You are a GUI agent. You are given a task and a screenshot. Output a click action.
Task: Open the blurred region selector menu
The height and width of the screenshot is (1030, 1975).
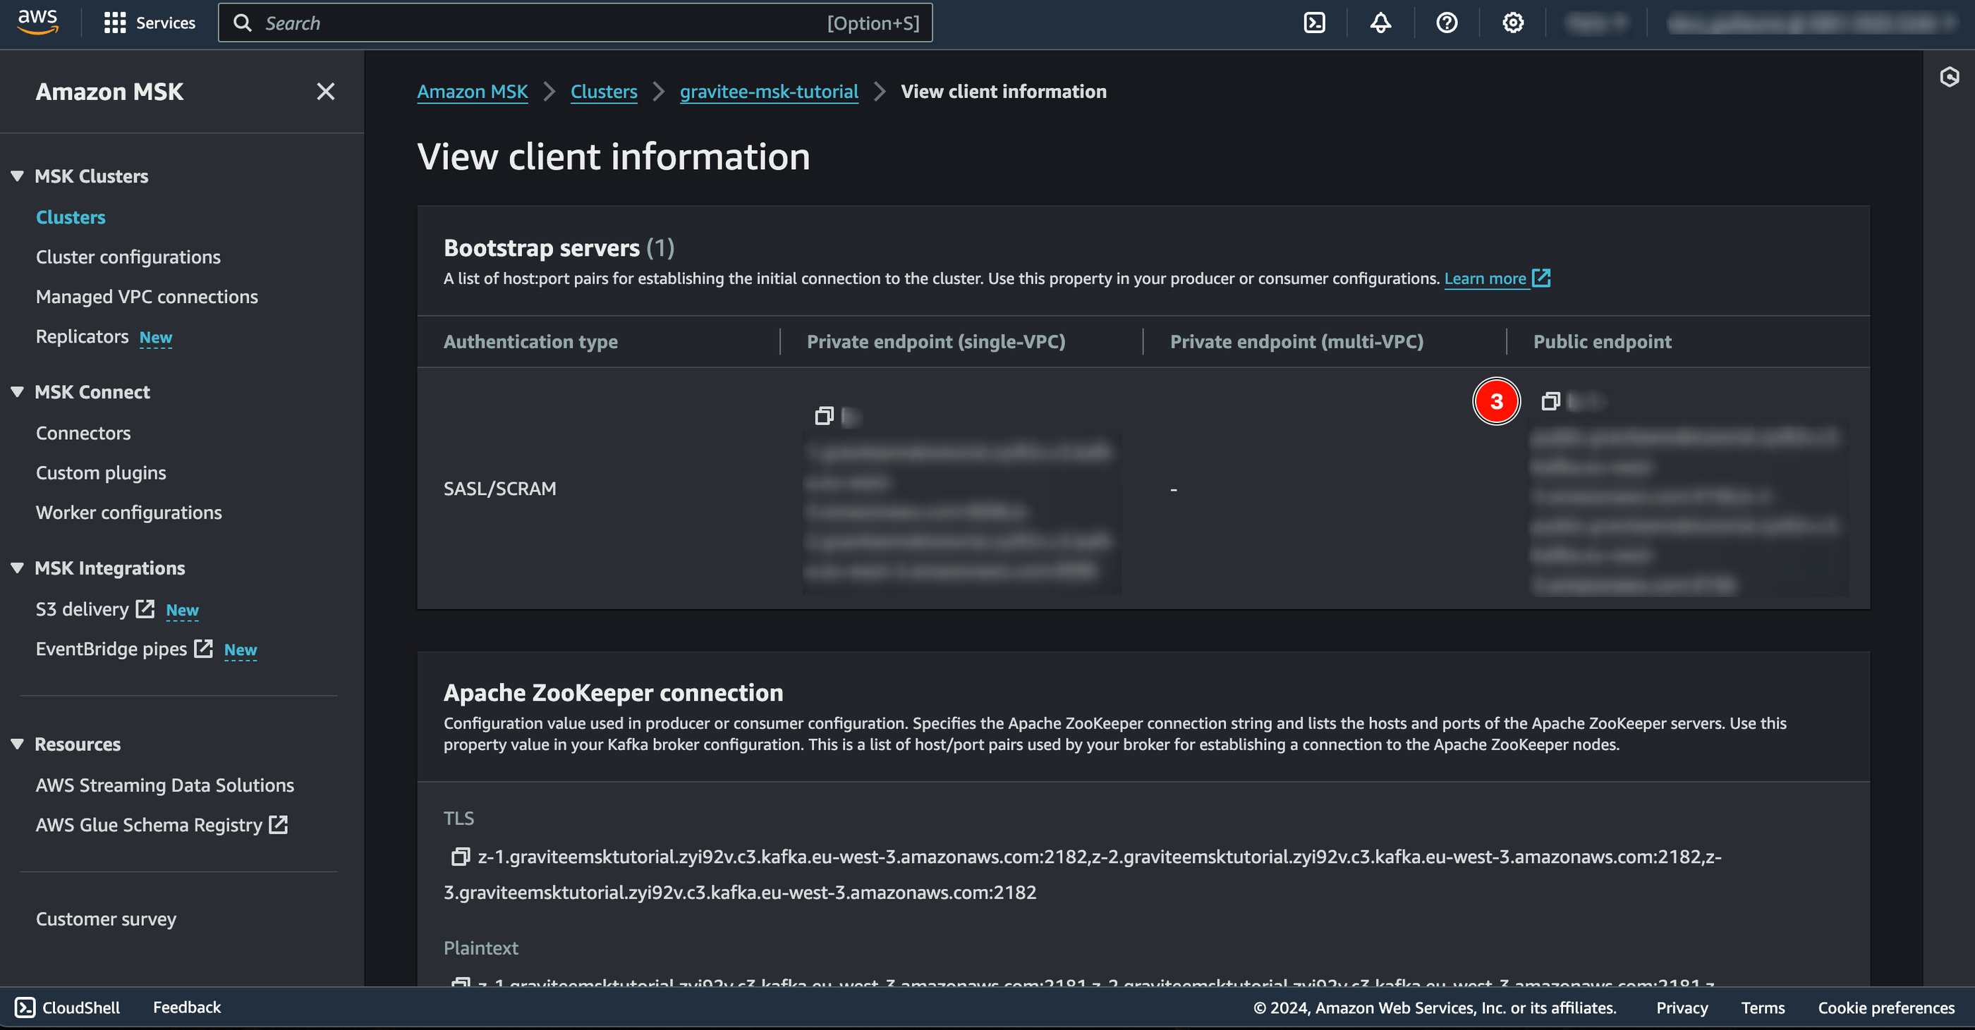1596,23
